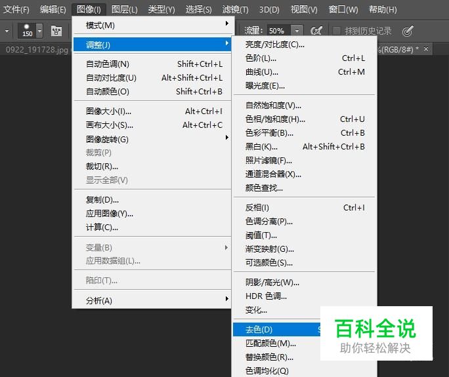Open 颜色查找... adjustment
The width and height of the screenshot is (449, 377).
pos(304,188)
